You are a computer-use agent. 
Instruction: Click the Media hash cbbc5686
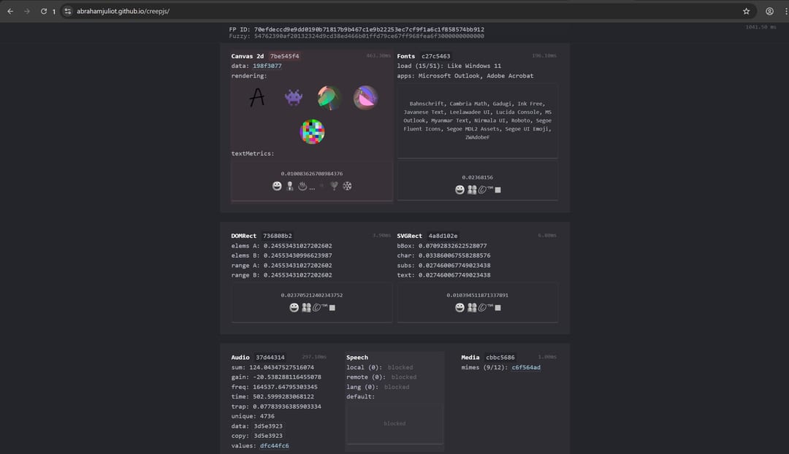point(500,358)
